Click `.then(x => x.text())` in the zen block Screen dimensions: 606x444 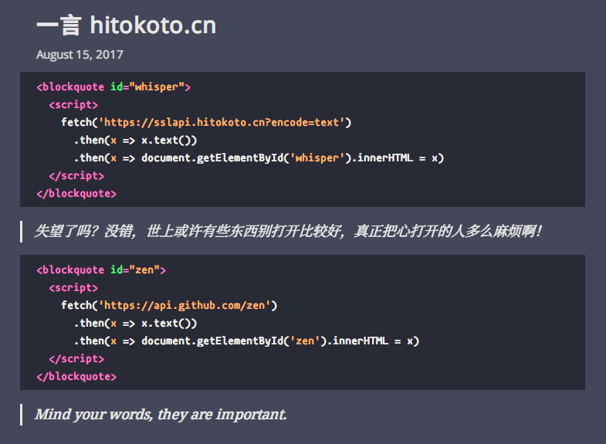coord(135,323)
